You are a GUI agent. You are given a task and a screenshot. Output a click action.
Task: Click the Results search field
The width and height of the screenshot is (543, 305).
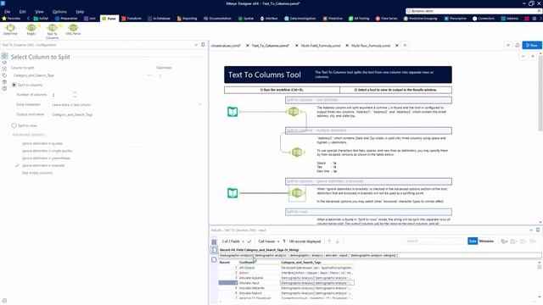pos(434,241)
